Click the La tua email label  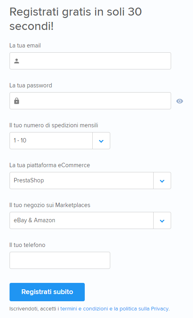pos(25,45)
